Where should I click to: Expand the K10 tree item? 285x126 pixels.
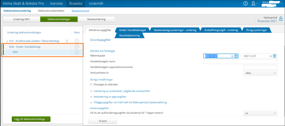7,41
